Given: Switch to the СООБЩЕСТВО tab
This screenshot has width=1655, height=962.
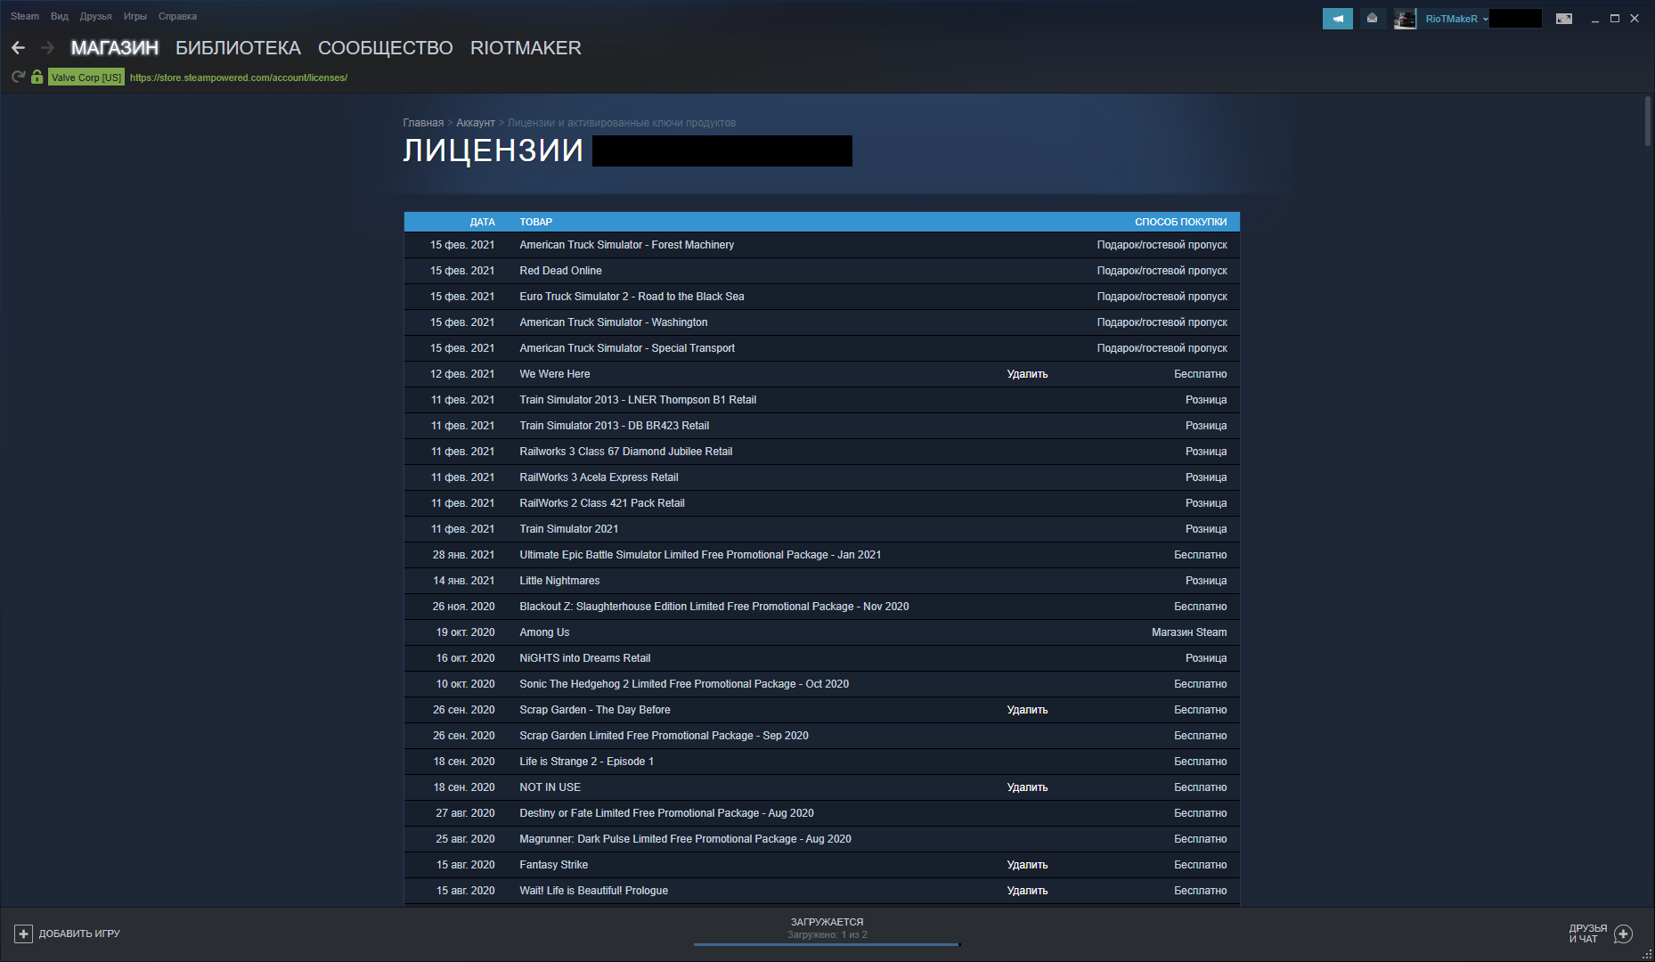Looking at the screenshot, I should pos(386,48).
